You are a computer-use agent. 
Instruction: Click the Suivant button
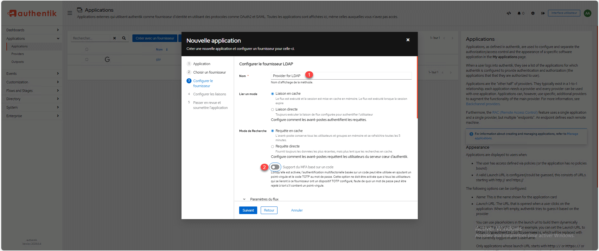248,210
